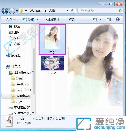Select 家庭组 in navigation pane
This screenshot has height=131, width=126.
(x=13, y=55)
